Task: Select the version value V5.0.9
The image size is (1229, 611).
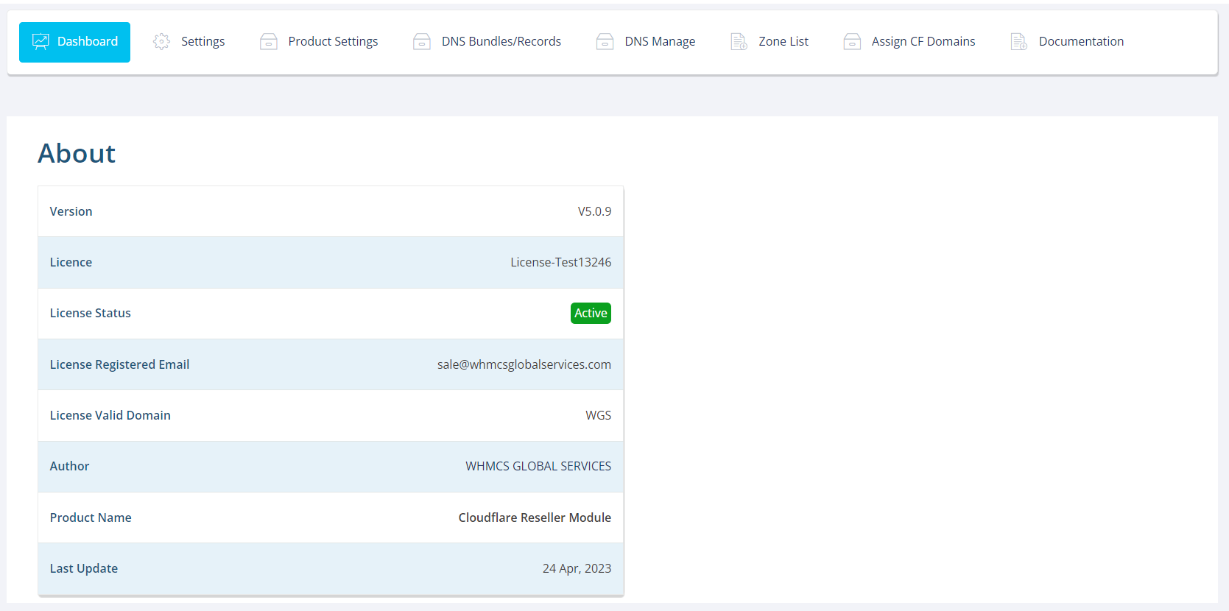Action: click(594, 211)
